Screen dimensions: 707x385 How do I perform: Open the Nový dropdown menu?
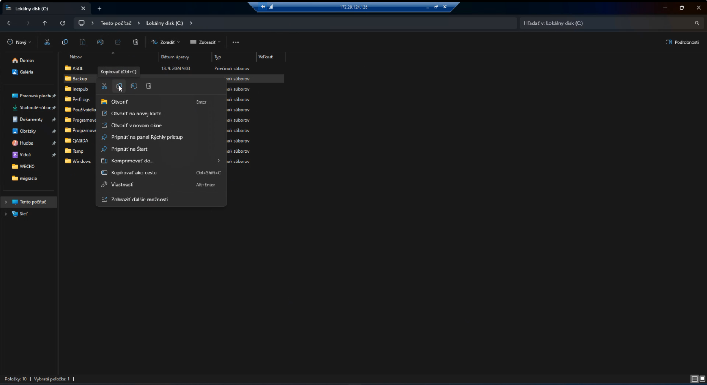tap(19, 42)
